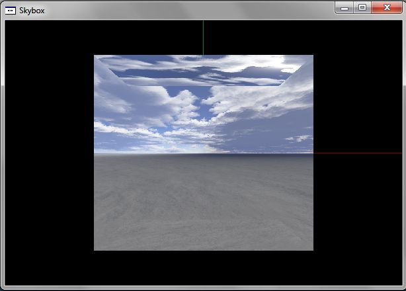Click the Skybox window system icon
Screen dimensions: 406x291
tap(11, 11)
